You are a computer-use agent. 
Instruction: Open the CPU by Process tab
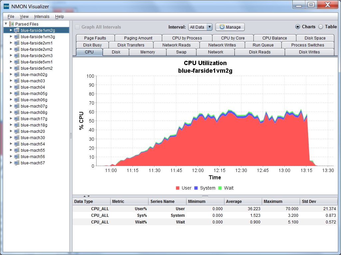point(187,38)
